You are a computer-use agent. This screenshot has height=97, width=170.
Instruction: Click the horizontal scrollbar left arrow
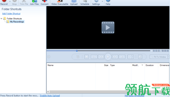[48, 92]
